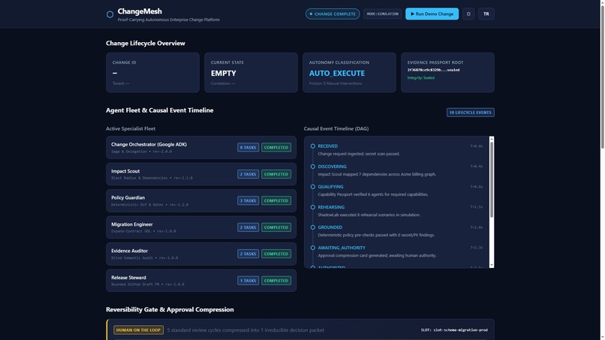Viewport: 605px width, 340px height.
Task: Click Impact Scout's 2 TASKS badge
Action: coord(248,174)
